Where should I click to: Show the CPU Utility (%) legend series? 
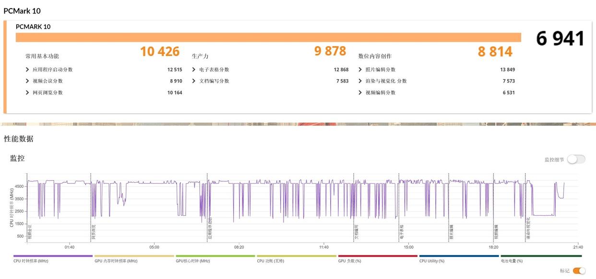click(458, 259)
